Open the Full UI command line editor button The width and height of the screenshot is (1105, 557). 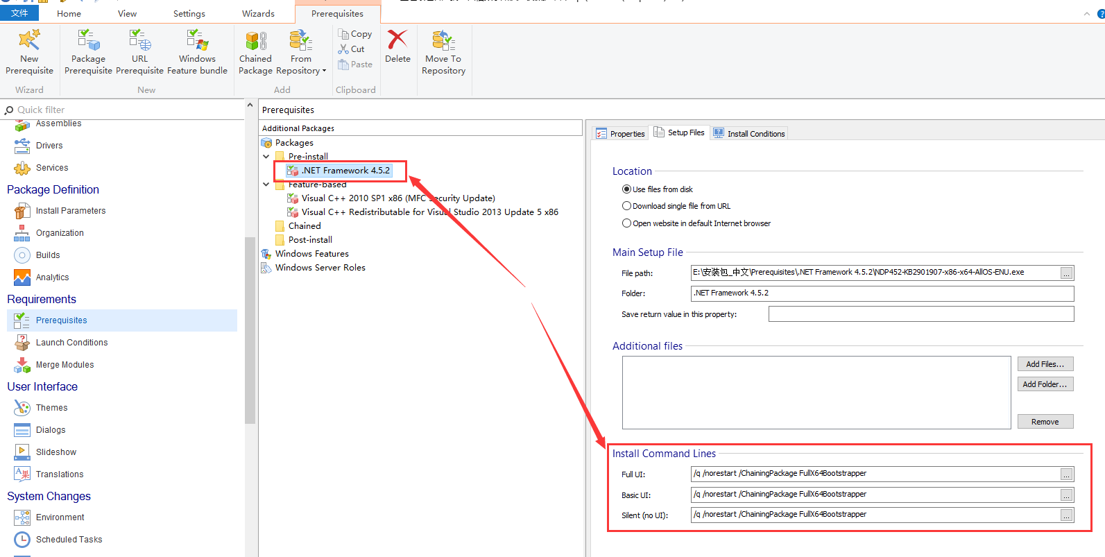point(1067,474)
